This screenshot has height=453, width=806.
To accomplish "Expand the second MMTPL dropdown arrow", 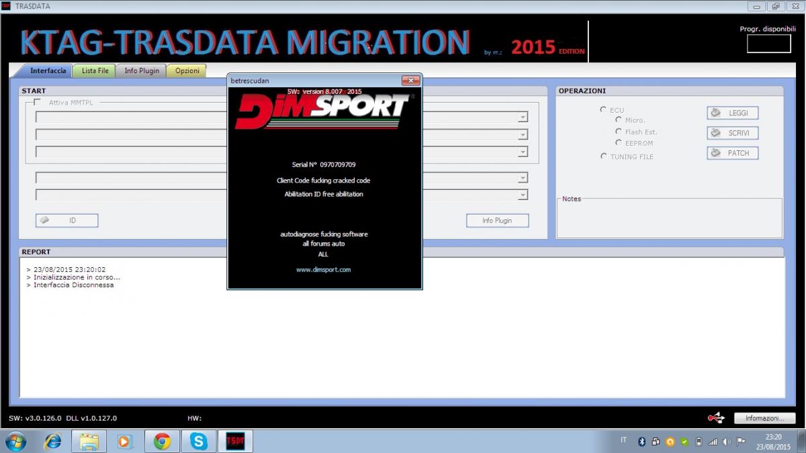I will [x=522, y=135].
